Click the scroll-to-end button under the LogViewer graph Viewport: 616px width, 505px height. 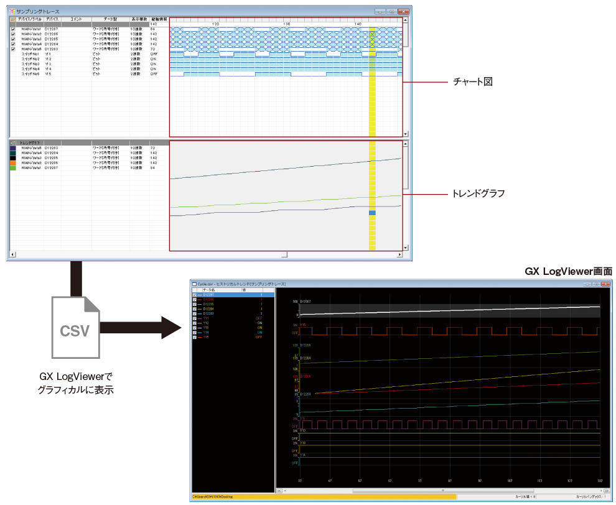pos(605,491)
